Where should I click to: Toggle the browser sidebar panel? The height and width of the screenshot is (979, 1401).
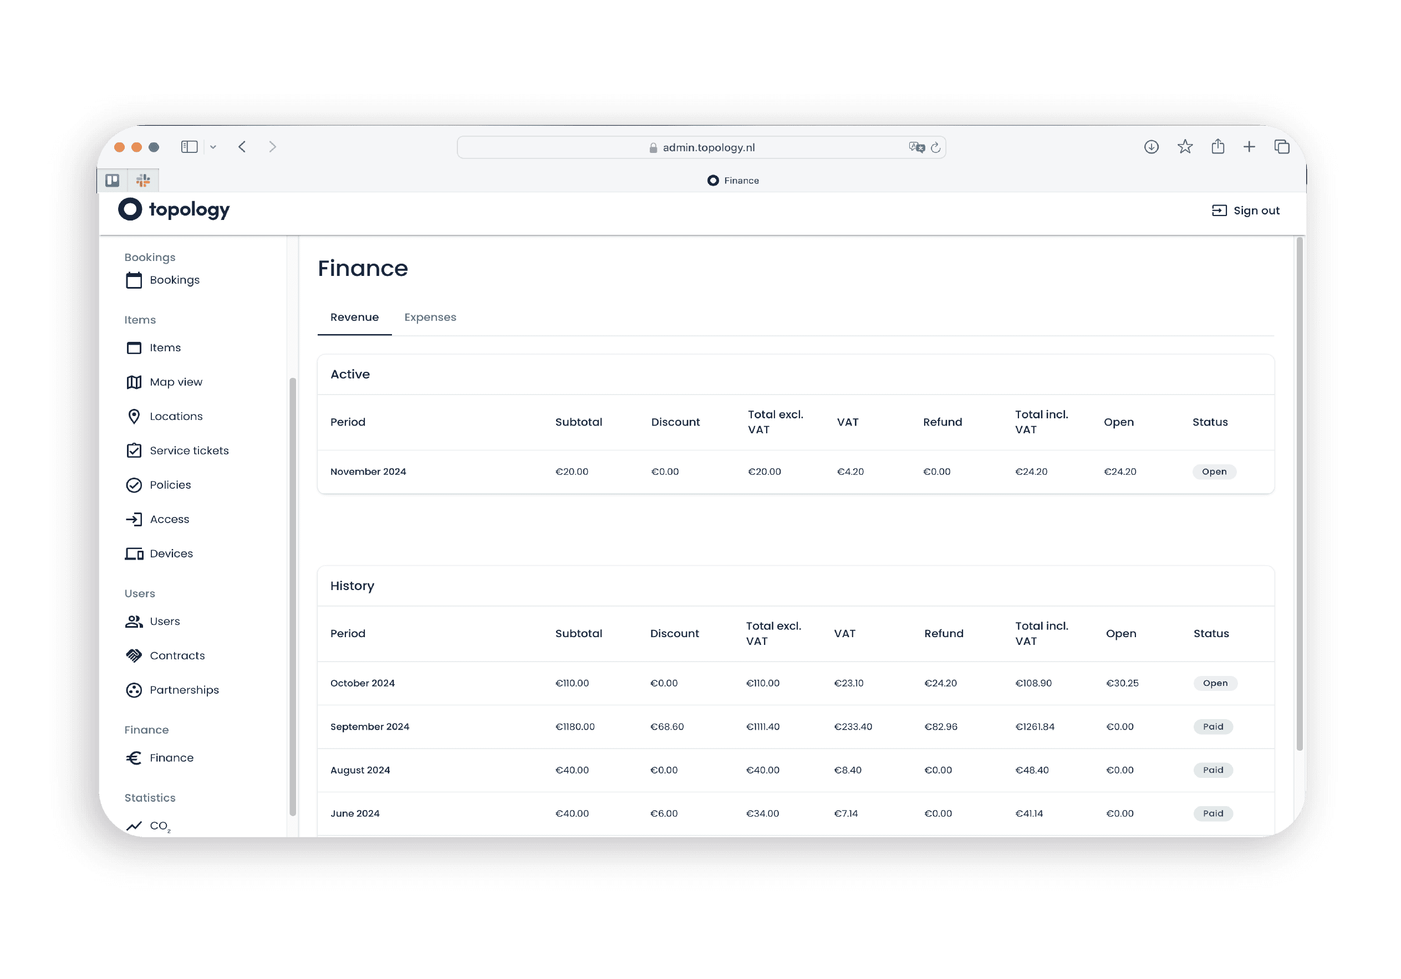tap(189, 147)
